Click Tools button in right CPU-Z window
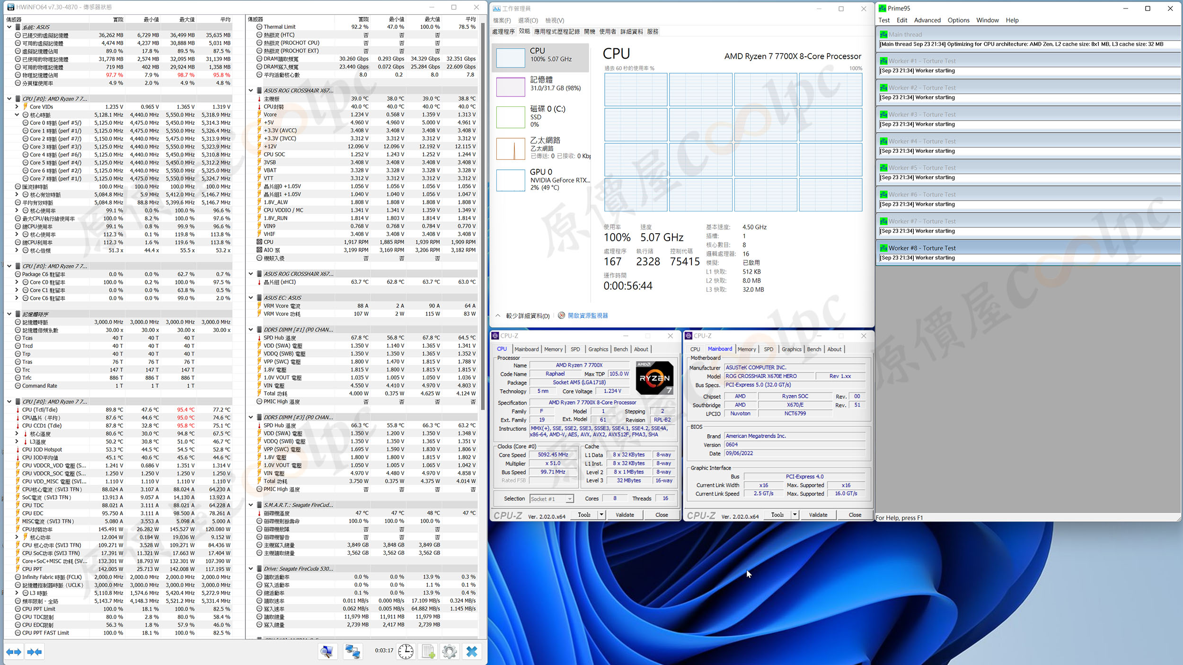 [777, 515]
